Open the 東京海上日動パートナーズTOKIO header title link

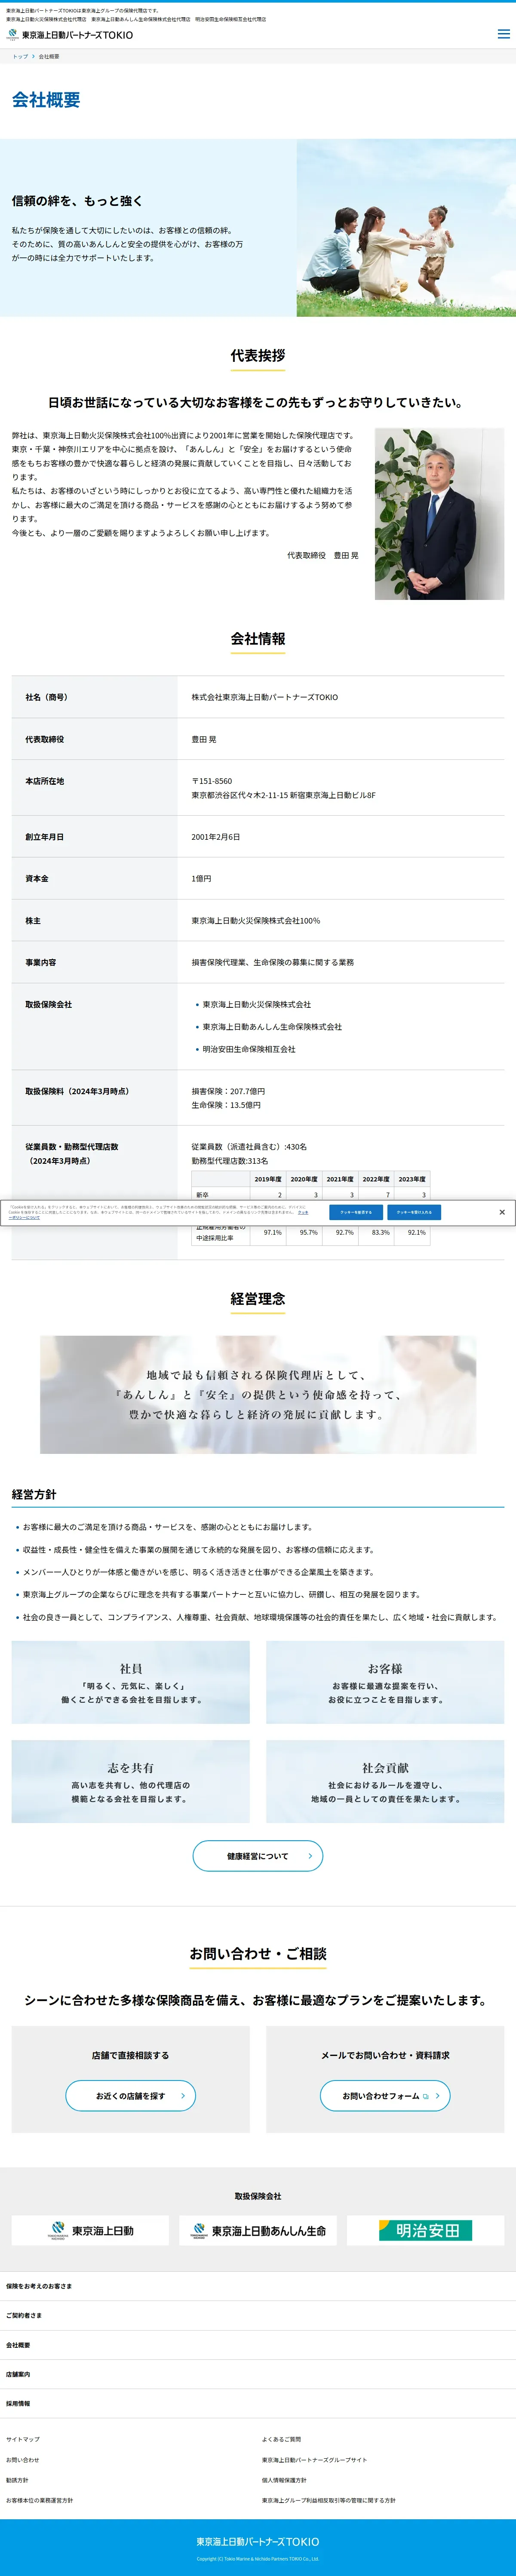(77, 35)
